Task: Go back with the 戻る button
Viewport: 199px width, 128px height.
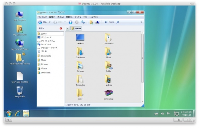Action: coord(43,22)
